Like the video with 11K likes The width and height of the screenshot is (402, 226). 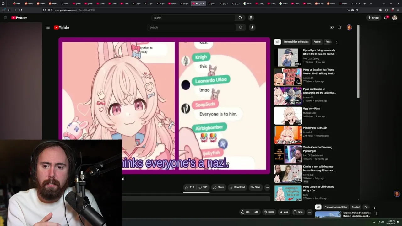[x=190, y=187]
